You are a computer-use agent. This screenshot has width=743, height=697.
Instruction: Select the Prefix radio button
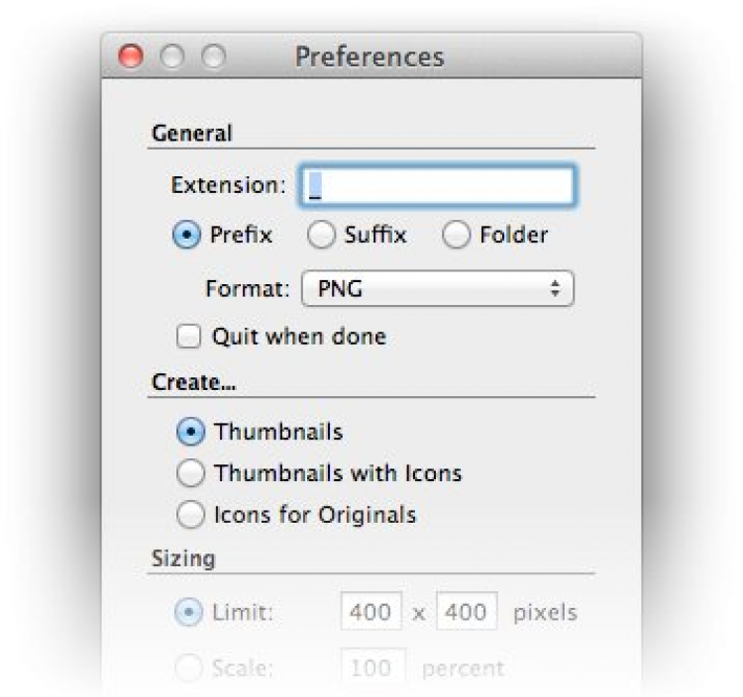coord(188,236)
